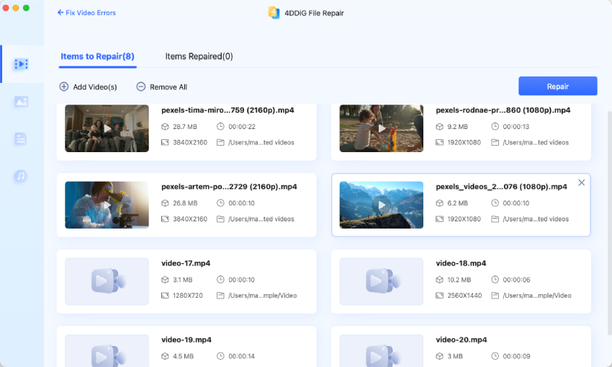Open the Audio Repair sidebar section
This screenshot has height=367, width=612.
click(x=21, y=176)
